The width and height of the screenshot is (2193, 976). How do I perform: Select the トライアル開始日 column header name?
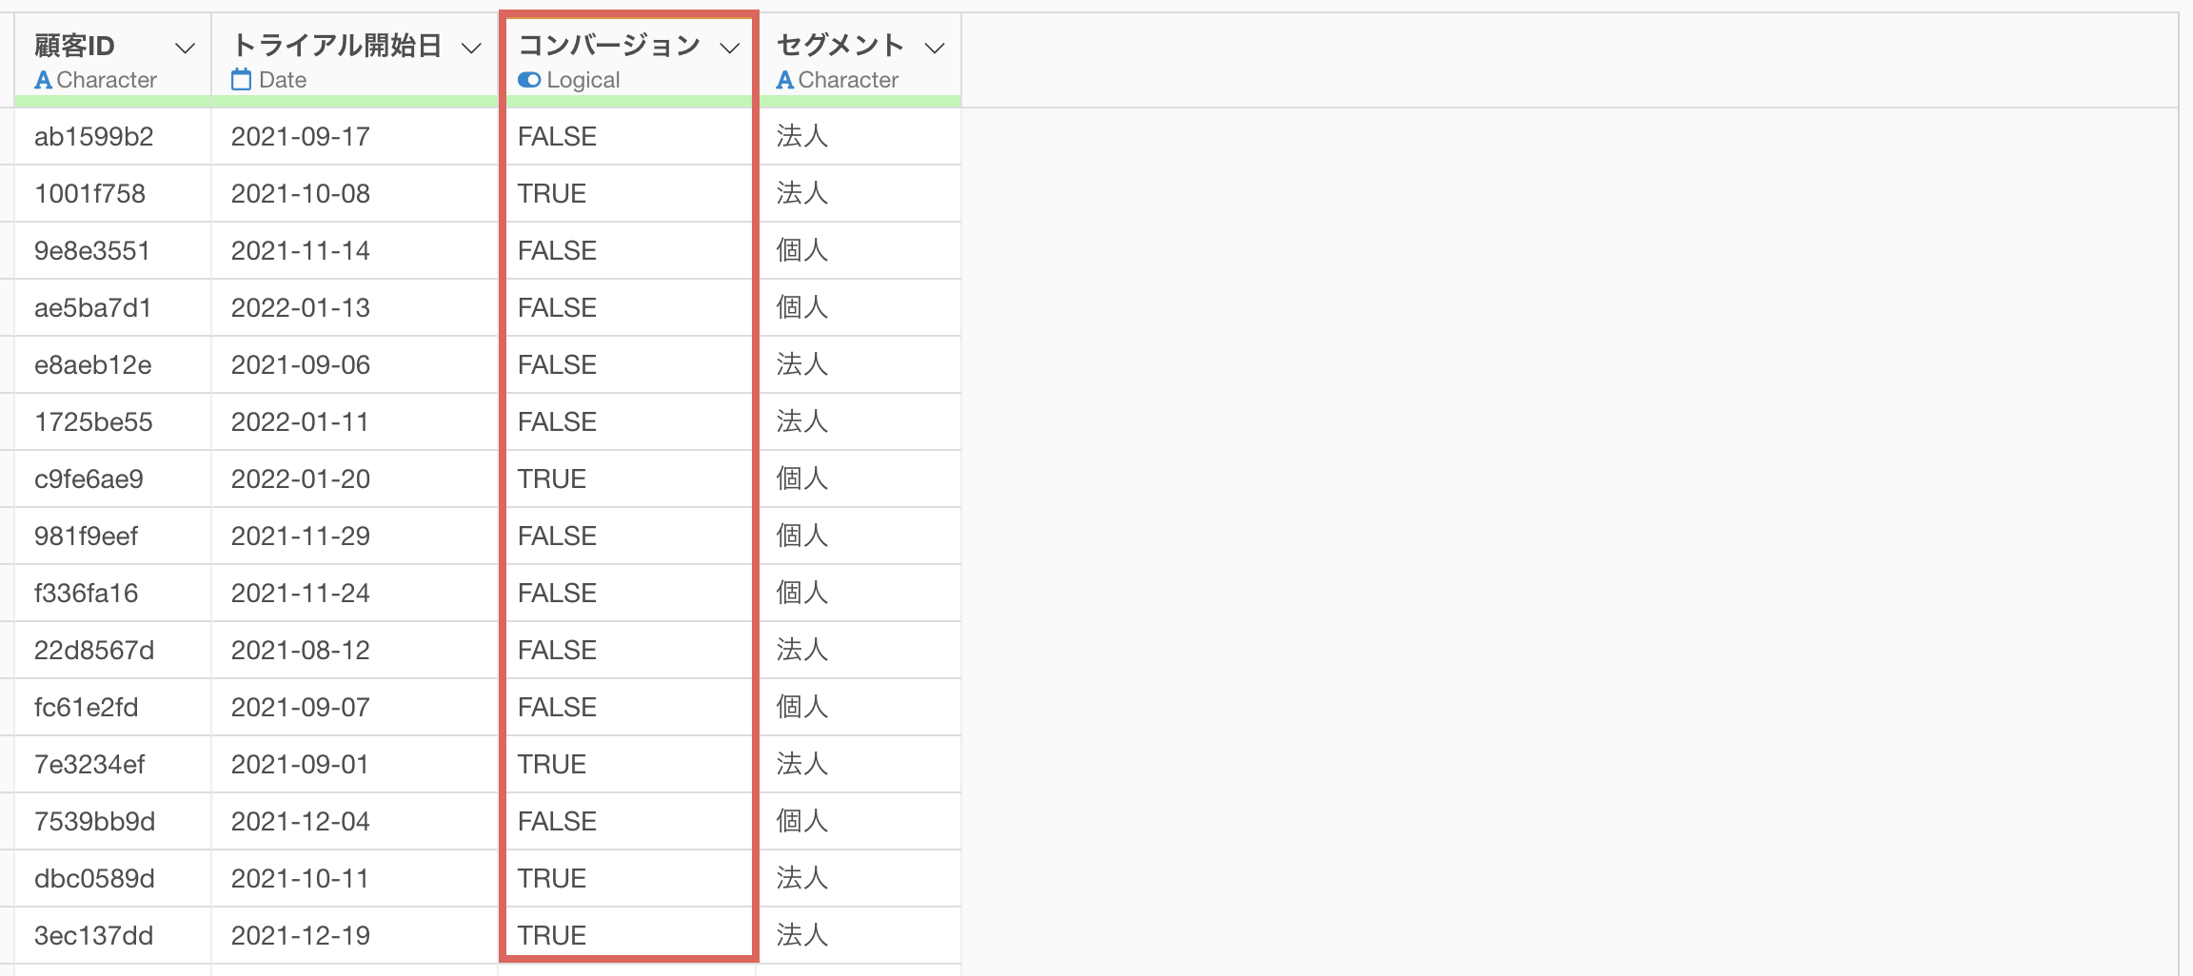(337, 46)
